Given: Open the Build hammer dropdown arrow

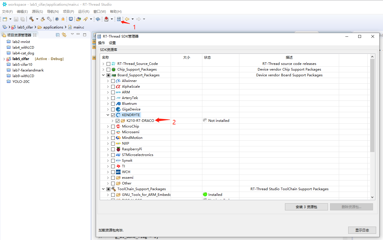Looking at the screenshot, I should [37, 19].
